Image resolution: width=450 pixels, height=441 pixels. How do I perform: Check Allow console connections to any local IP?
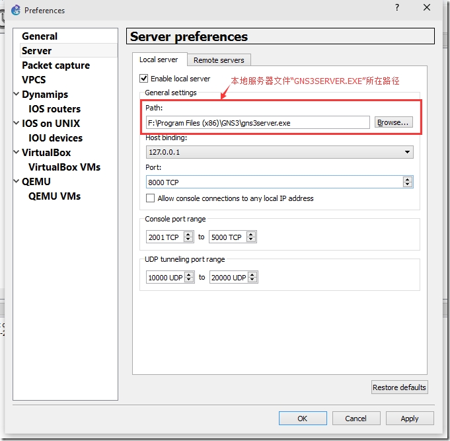[x=150, y=198]
